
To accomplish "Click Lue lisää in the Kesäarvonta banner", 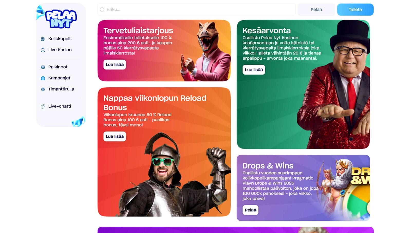I will 254,70.
